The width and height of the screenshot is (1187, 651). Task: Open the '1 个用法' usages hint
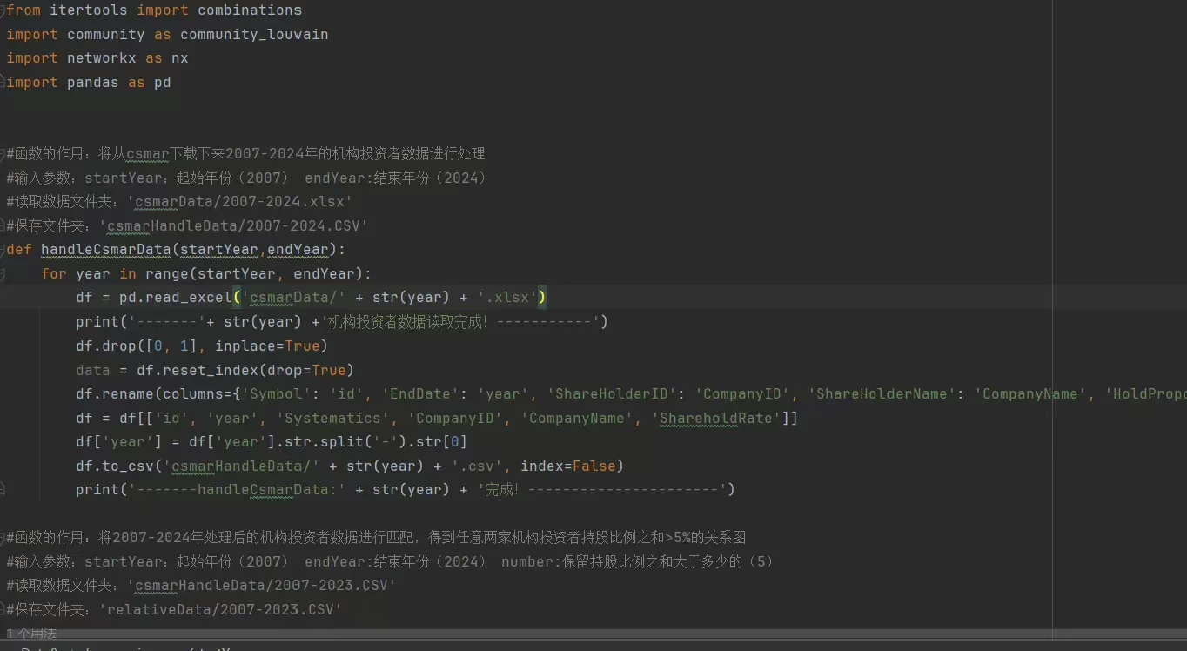(31, 634)
